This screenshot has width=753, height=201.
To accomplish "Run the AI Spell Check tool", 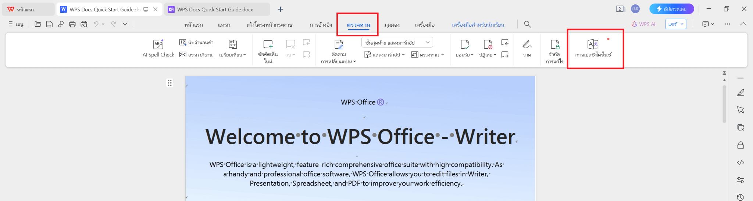I will (x=158, y=49).
